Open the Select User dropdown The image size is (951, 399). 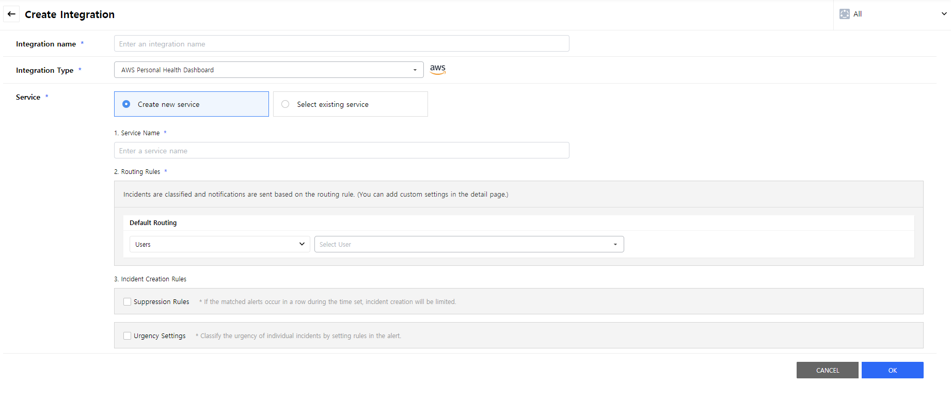[469, 244]
